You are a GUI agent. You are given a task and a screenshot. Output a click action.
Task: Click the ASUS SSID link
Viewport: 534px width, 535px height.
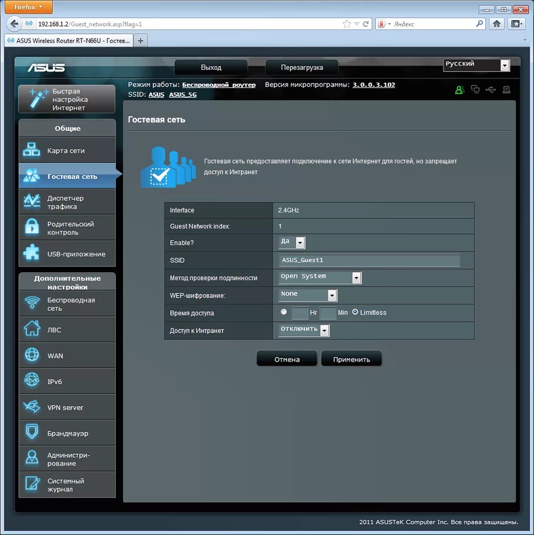[x=156, y=95]
